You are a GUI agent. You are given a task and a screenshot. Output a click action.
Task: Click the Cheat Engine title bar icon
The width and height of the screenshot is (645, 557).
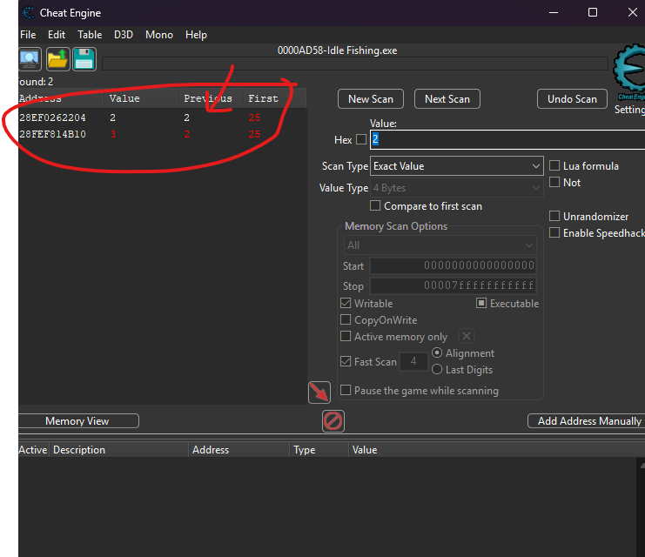[x=28, y=13]
